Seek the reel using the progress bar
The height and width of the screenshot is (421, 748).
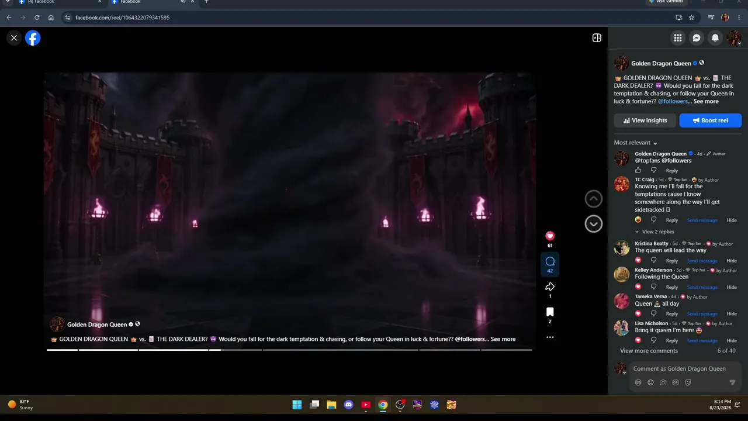tap(289, 350)
